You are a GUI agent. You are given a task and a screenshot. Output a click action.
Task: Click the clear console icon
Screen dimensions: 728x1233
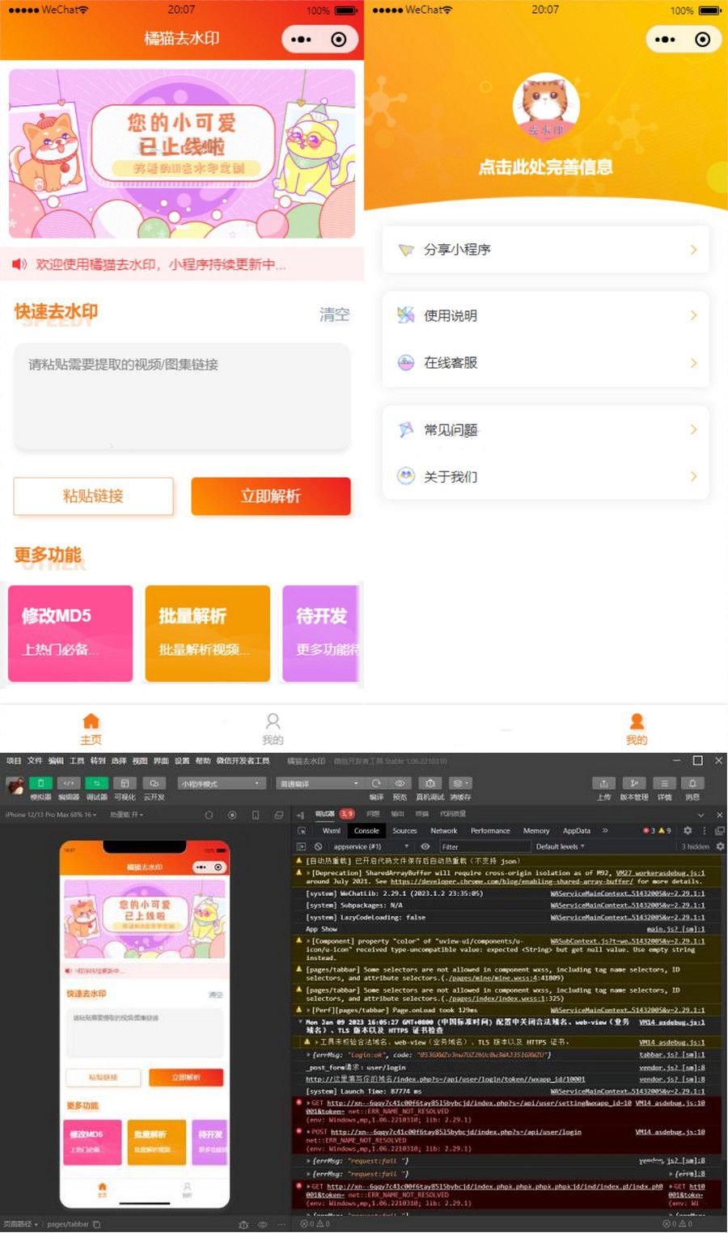(x=318, y=846)
